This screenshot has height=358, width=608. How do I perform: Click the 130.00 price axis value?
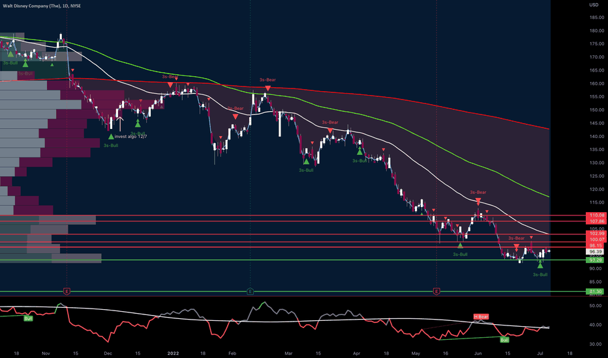click(x=597, y=163)
